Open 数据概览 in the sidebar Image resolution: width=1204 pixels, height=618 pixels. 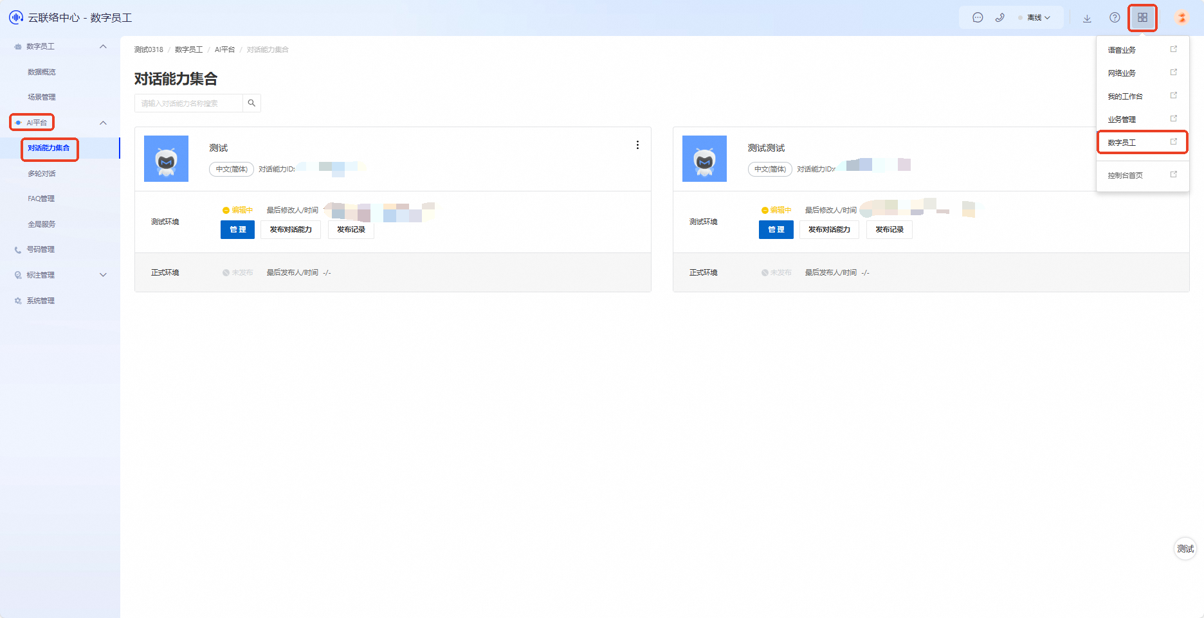(x=42, y=72)
